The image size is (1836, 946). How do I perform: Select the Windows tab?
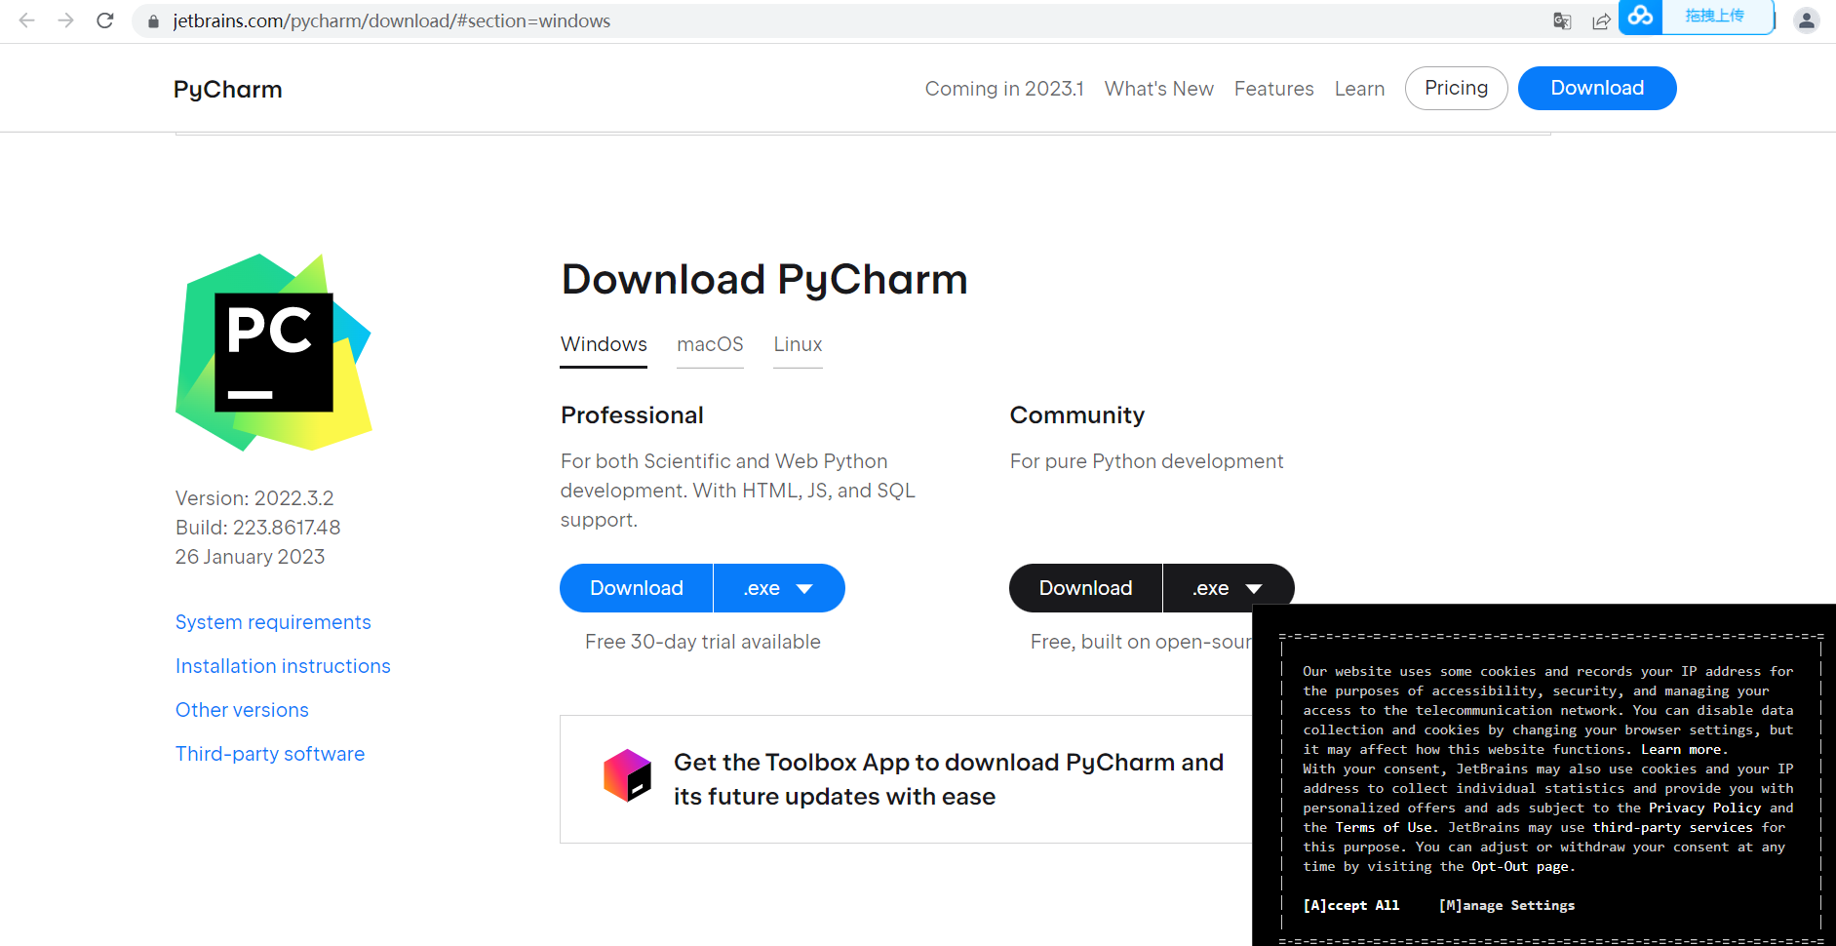pyautogui.click(x=604, y=345)
